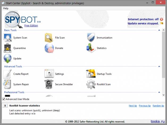Click the yellow update service flag icon
Image resolution: width=167 pixels, height=125 pixels.
coord(162,23)
